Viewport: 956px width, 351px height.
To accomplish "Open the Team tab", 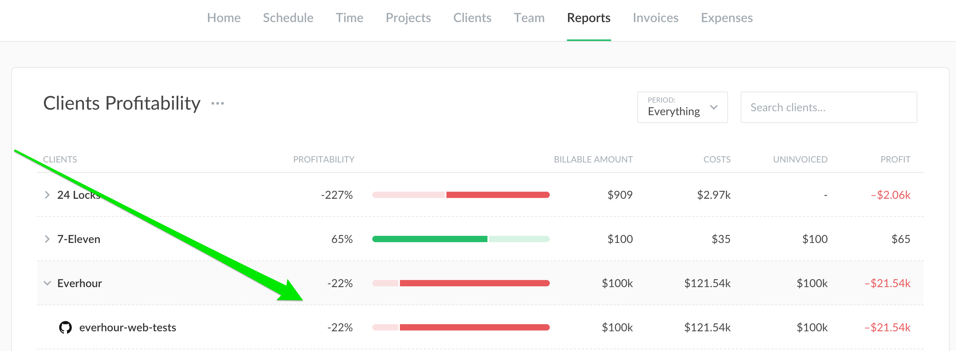I will (529, 18).
